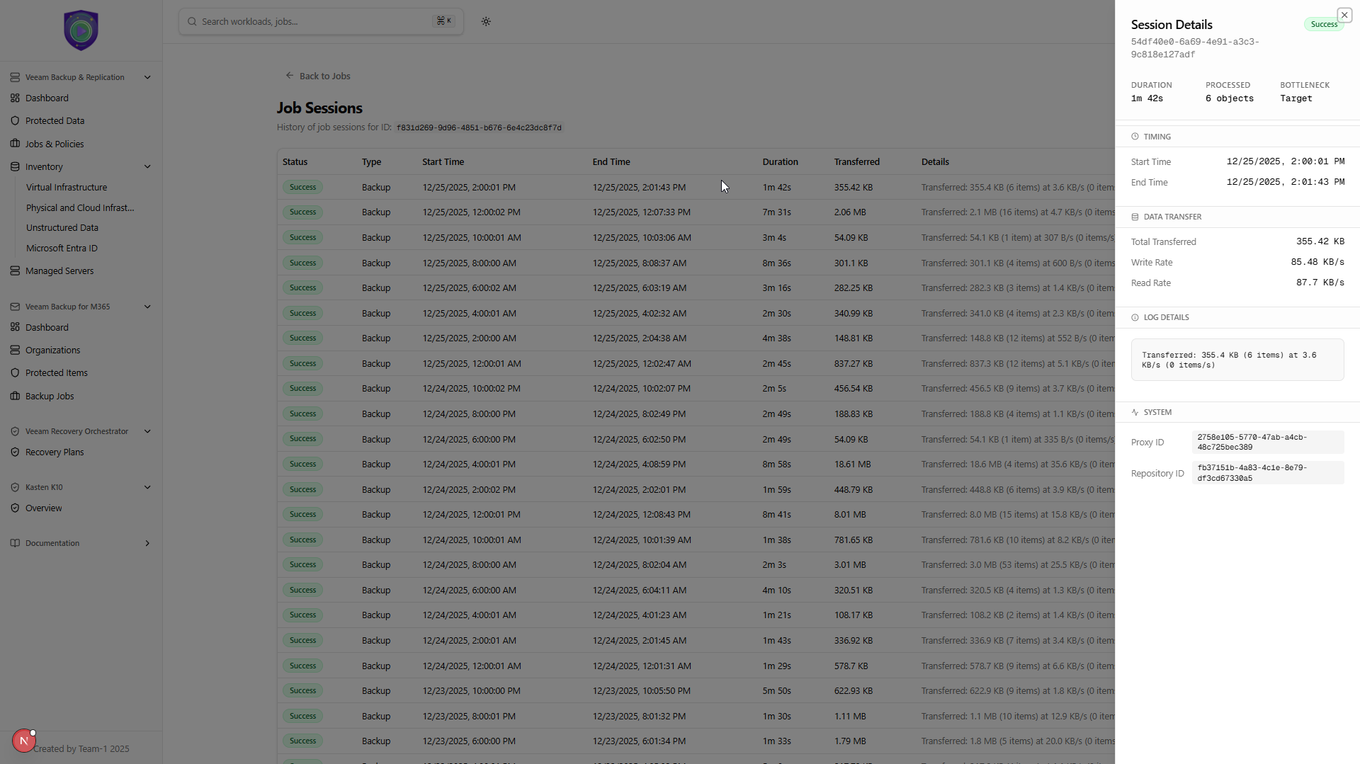Click the search workloads input field

[x=315, y=21]
